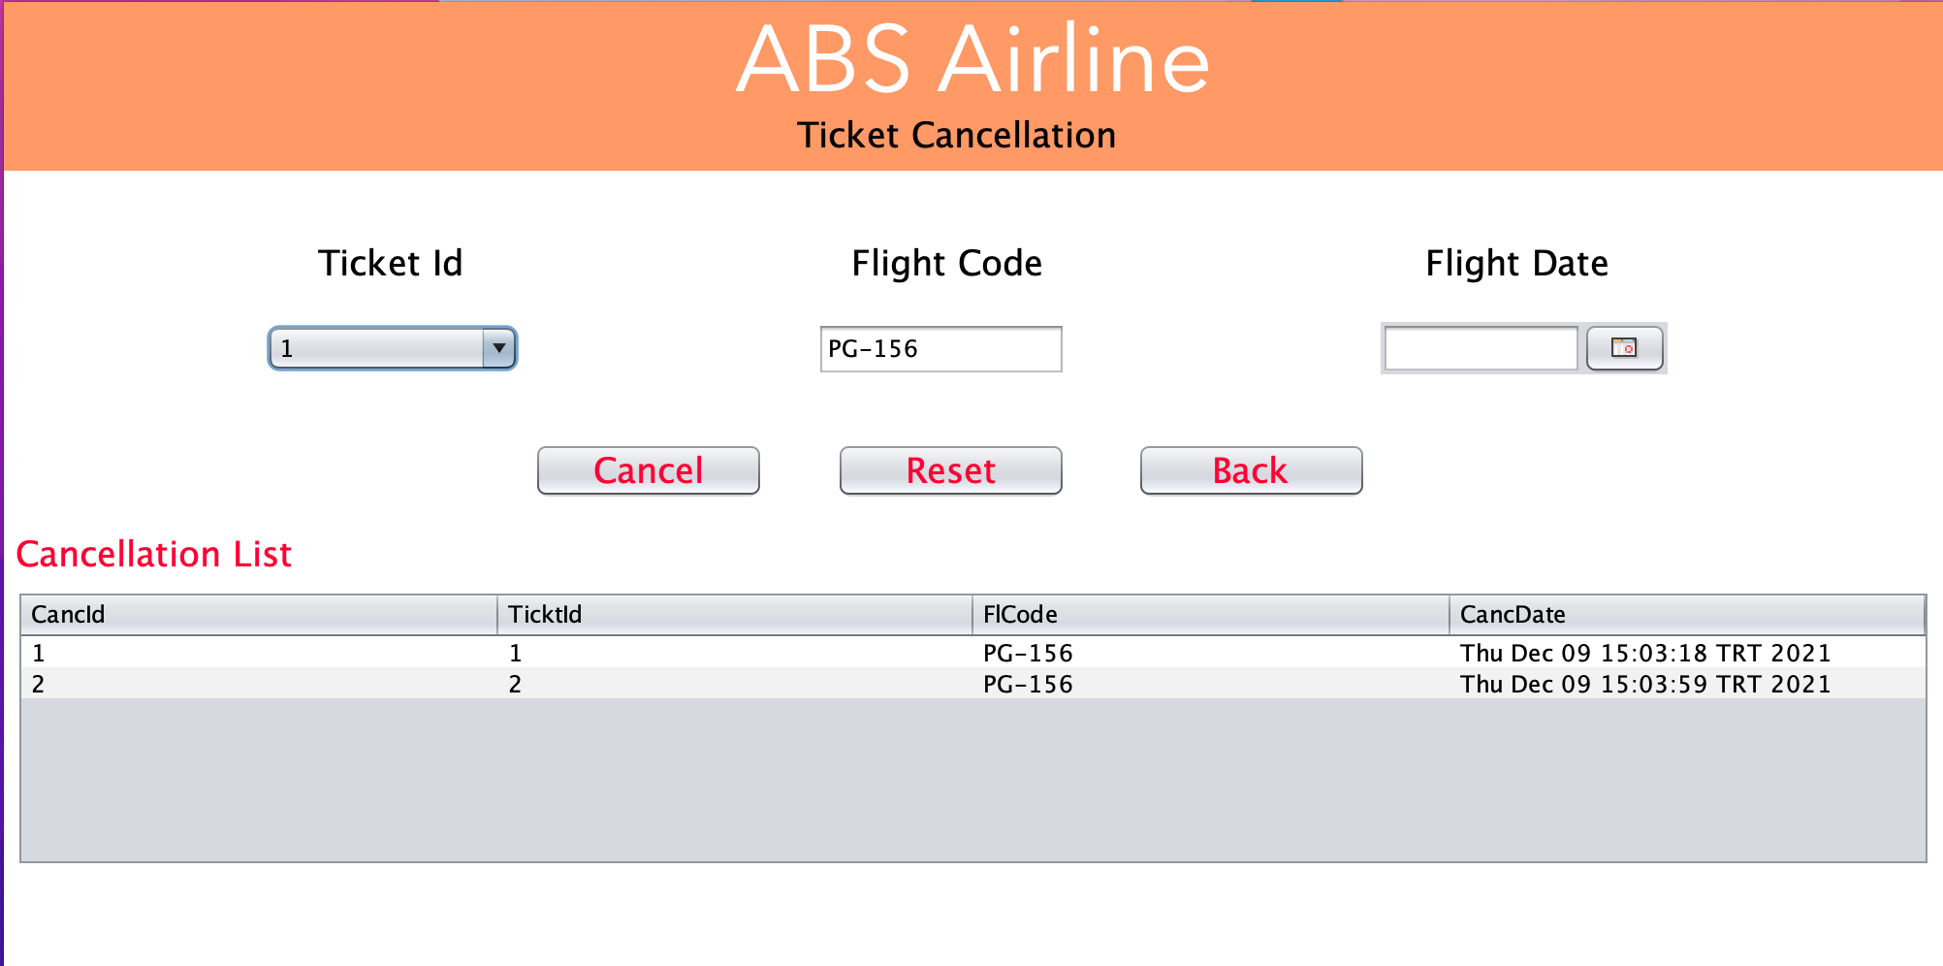Collapse the Ticket Id selection list

(498, 348)
